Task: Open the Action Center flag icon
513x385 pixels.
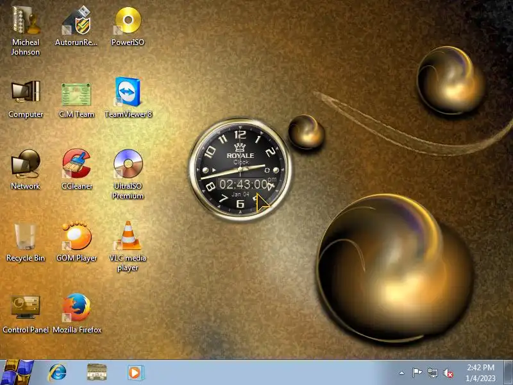Action: click(x=417, y=373)
